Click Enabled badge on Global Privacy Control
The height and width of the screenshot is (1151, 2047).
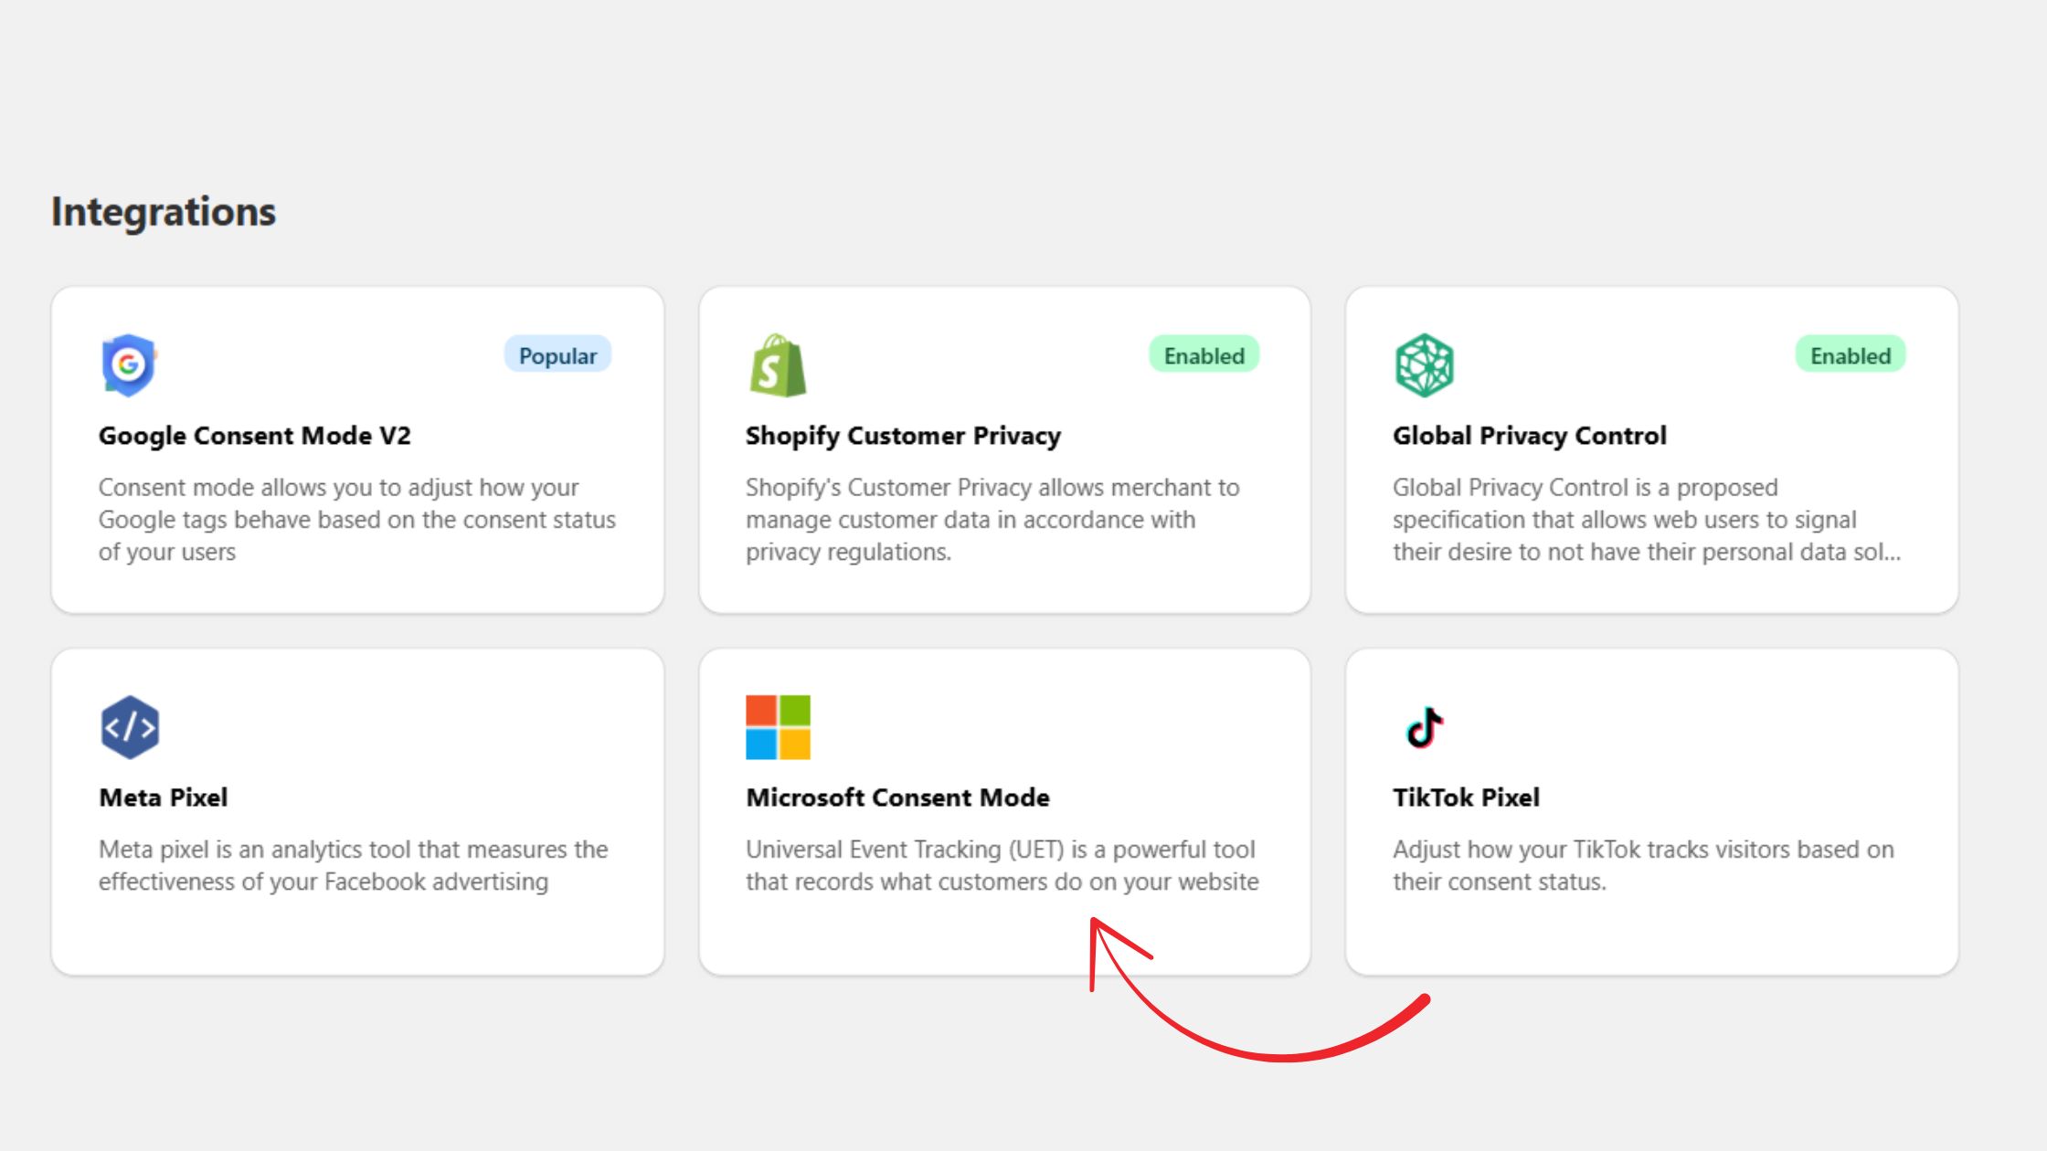pyautogui.click(x=1851, y=355)
